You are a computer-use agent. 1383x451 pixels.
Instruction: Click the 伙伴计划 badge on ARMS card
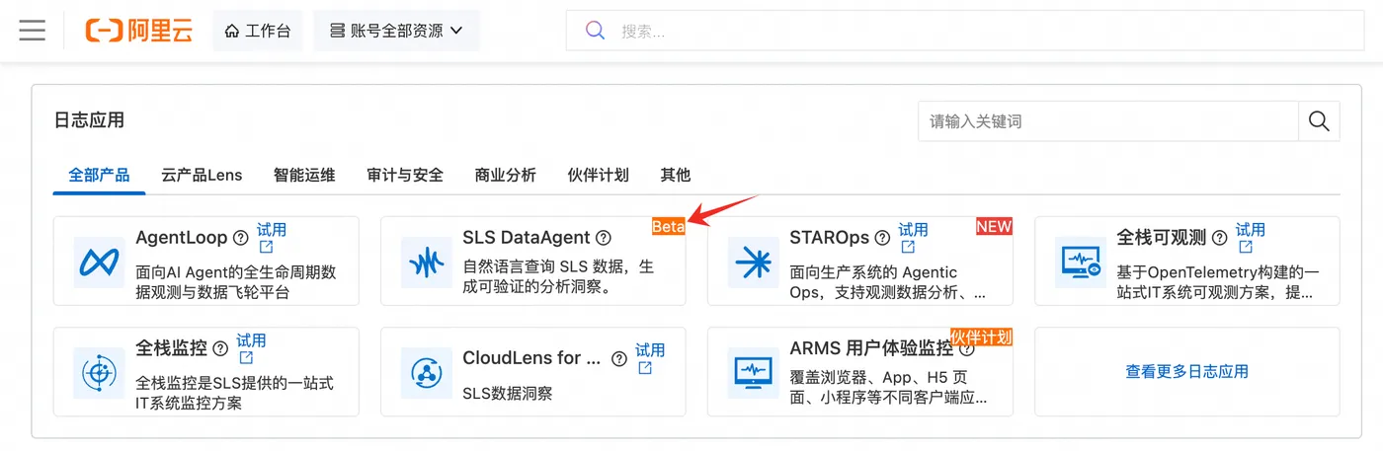point(982,338)
